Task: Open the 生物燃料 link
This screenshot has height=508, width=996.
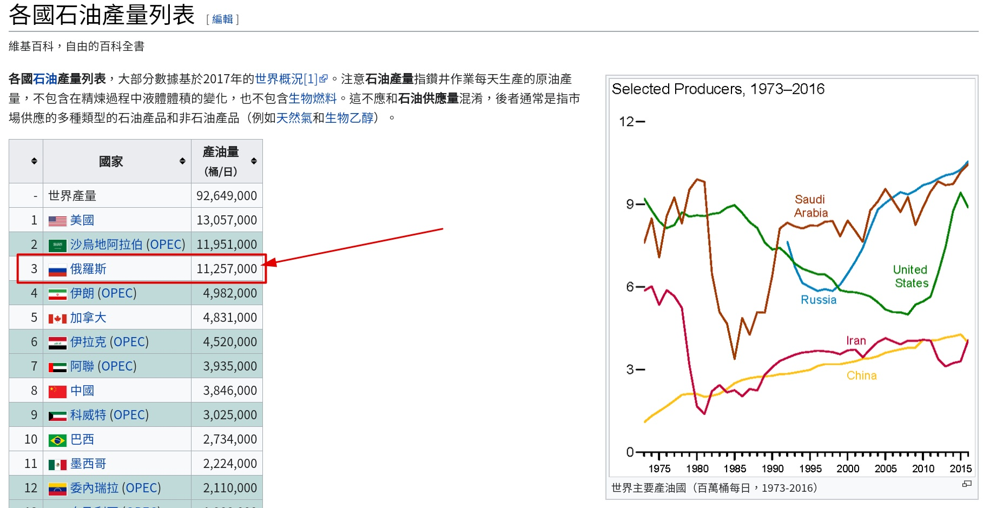Action: pyautogui.click(x=312, y=98)
